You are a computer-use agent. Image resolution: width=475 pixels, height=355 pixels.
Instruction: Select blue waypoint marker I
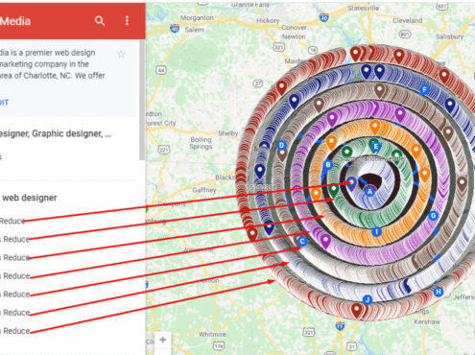click(376, 232)
